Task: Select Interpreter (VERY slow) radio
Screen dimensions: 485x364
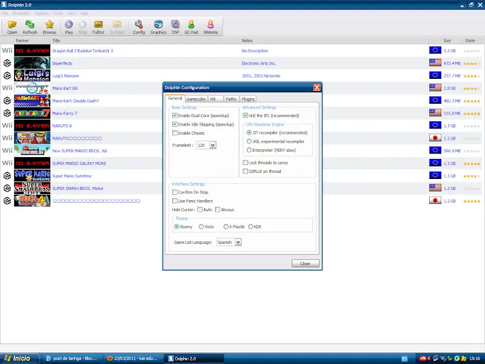Action: (x=249, y=150)
